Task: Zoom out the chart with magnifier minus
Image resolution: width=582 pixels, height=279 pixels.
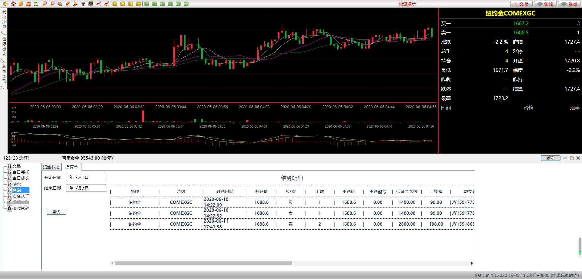Action: point(52,4)
